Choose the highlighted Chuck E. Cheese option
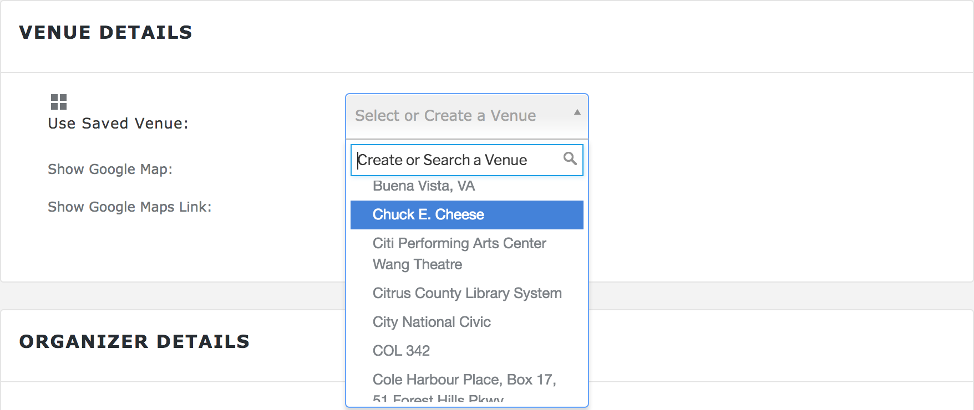 (x=428, y=215)
